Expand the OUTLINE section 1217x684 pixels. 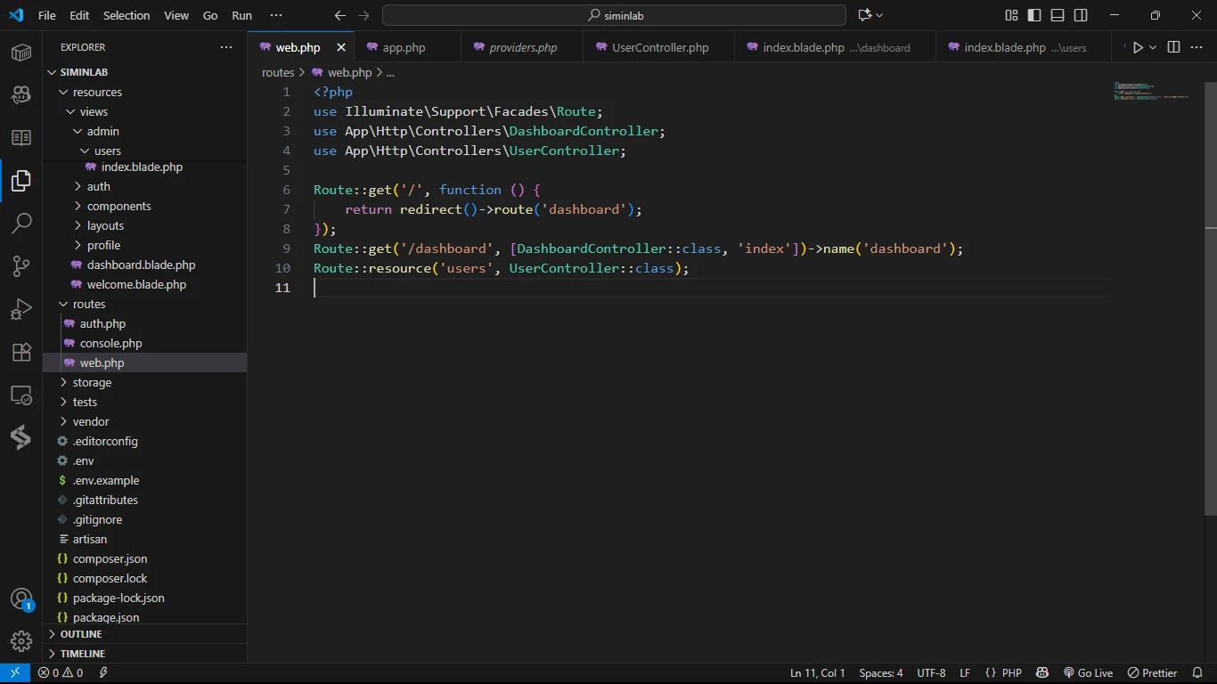[x=81, y=634]
